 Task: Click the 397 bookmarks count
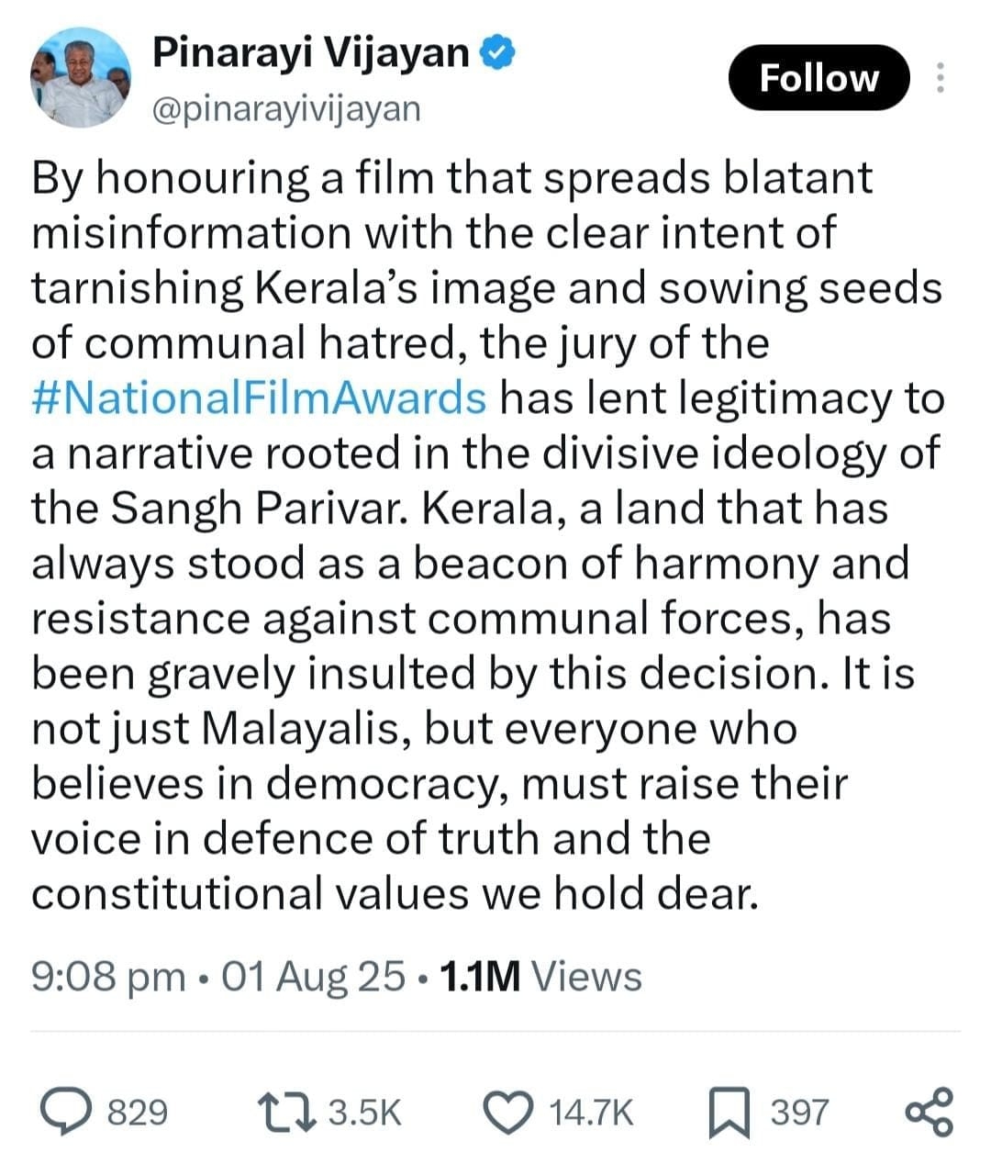point(799,1113)
